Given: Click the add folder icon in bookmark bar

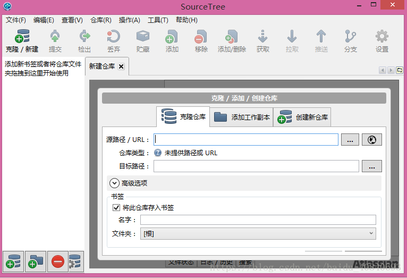Looking at the screenshot, I should click(x=36, y=262).
